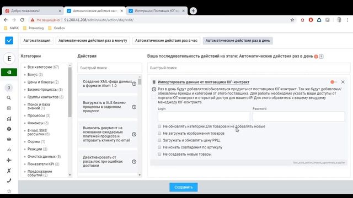Select 'Автоматические действия раз в день' tab
This screenshot has height=198, width=353.
pos(238,41)
